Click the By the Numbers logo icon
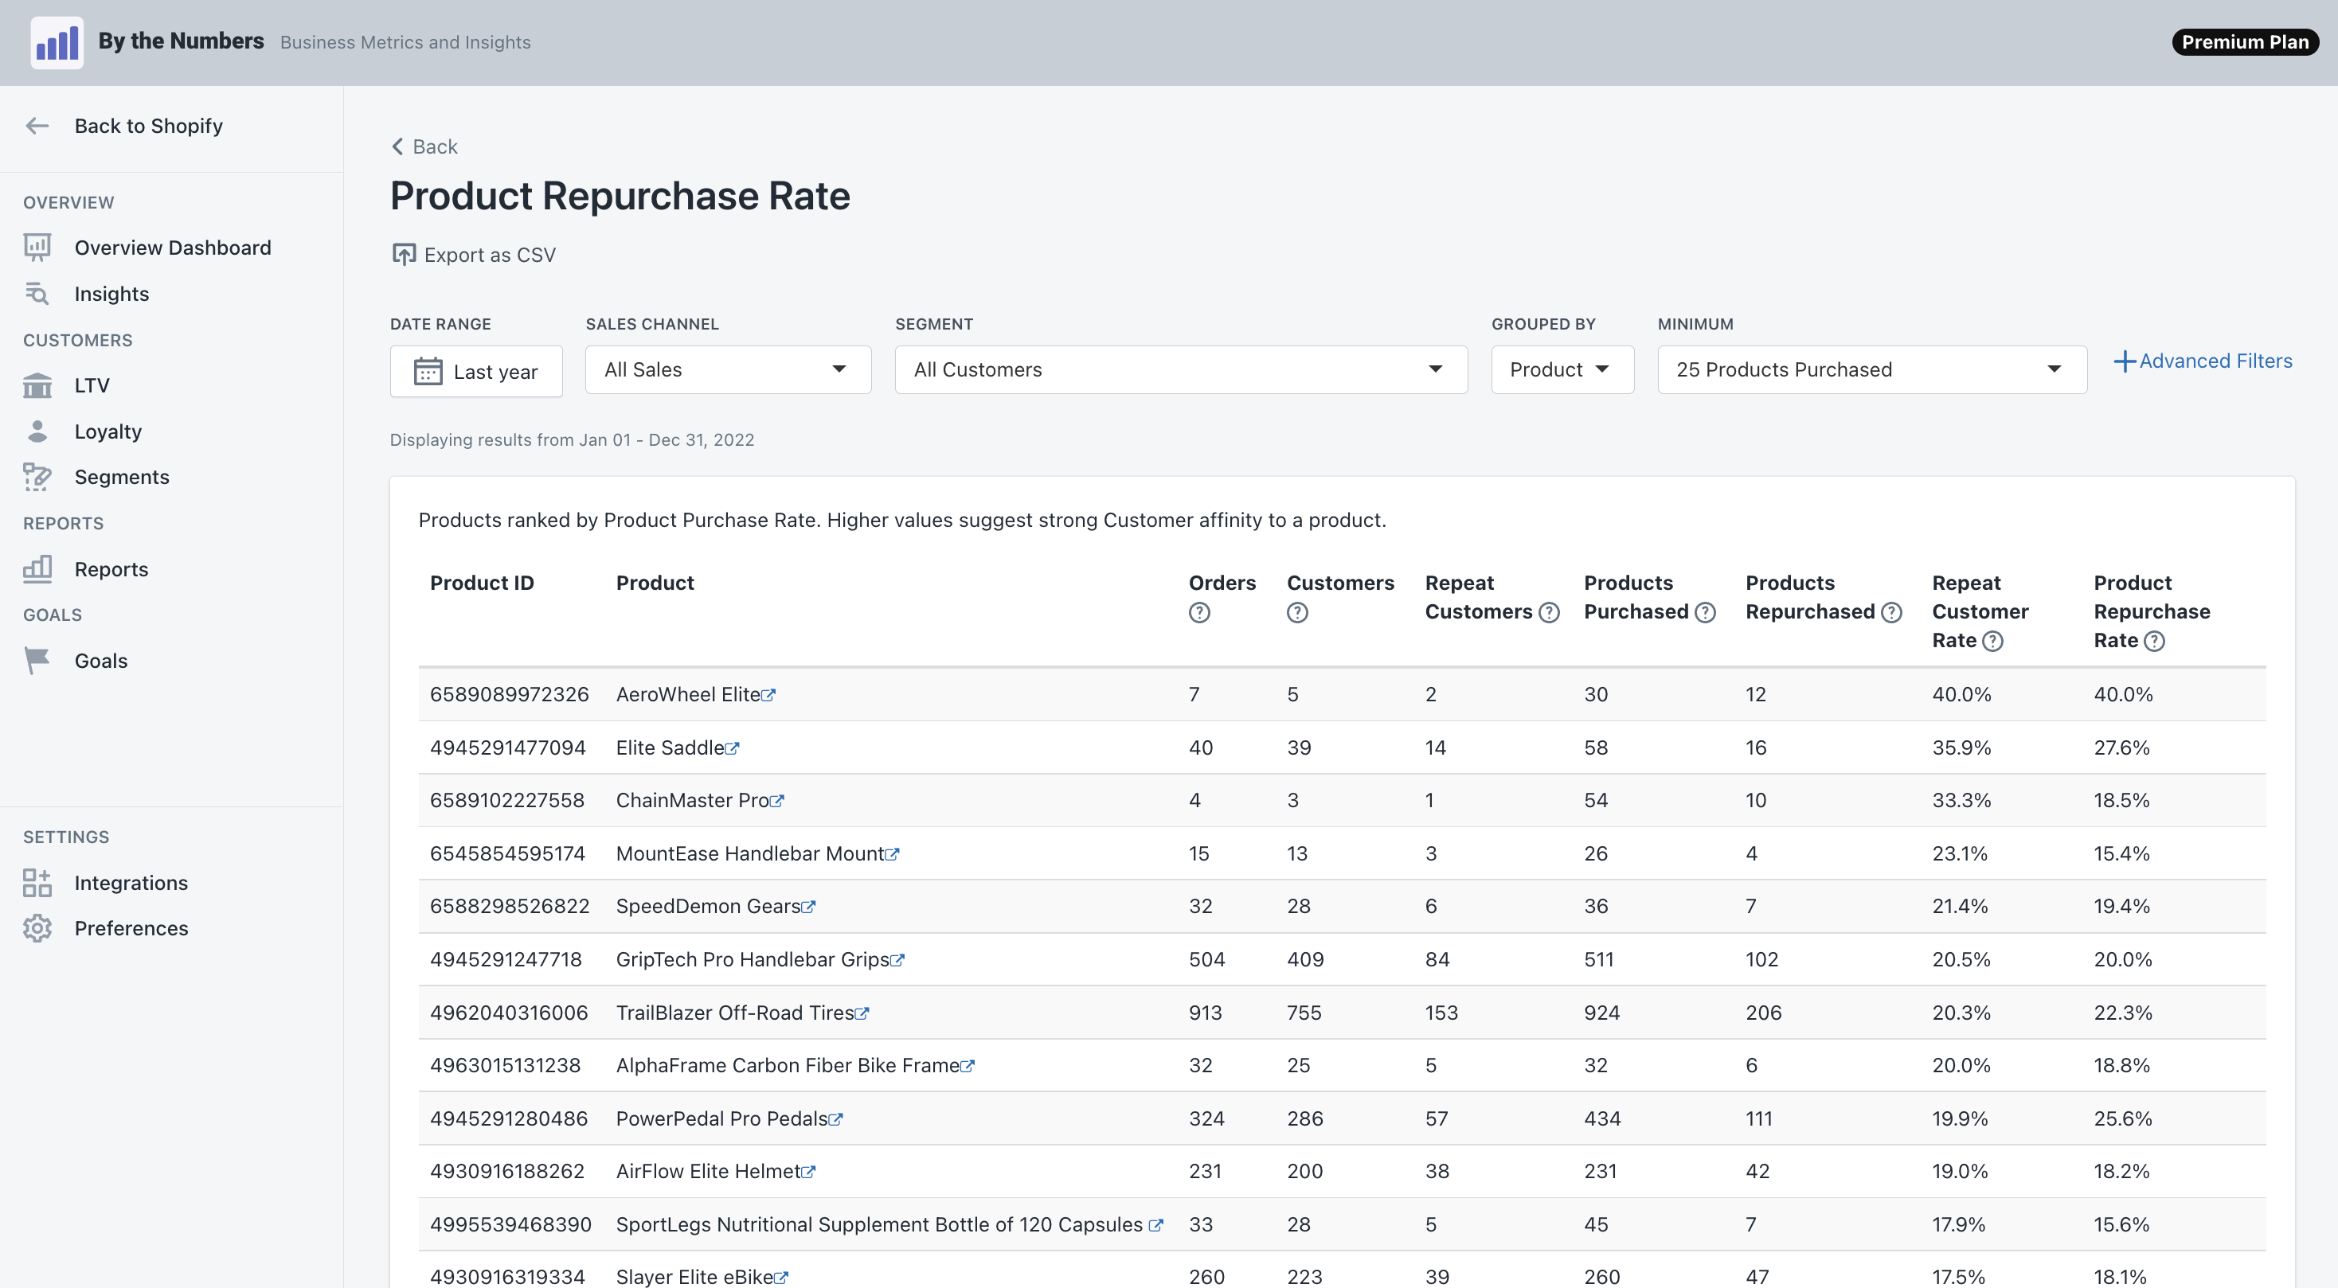 [57, 41]
